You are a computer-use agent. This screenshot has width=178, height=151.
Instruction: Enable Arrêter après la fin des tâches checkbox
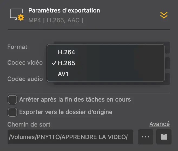12,100
